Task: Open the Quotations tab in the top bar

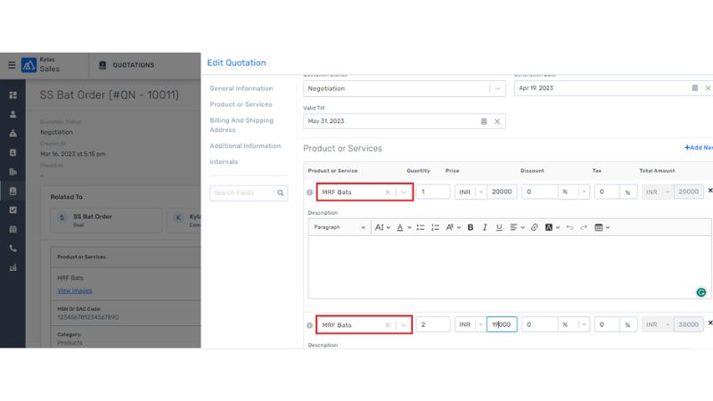Action: click(127, 65)
